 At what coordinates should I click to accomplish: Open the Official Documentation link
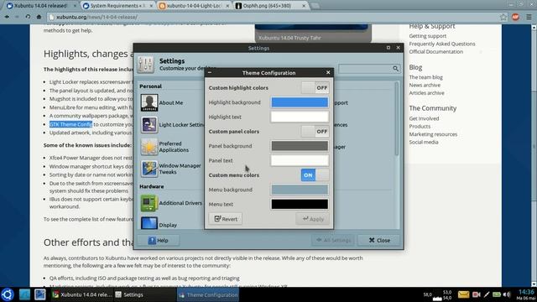click(x=436, y=52)
